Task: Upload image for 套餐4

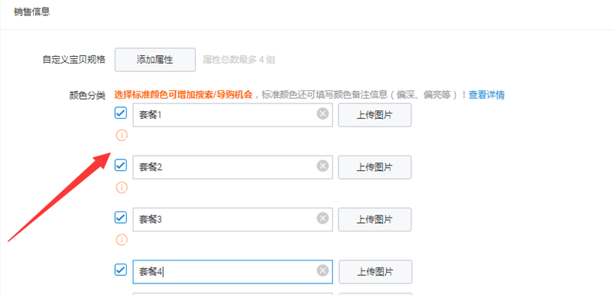Action: pyautogui.click(x=375, y=271)
